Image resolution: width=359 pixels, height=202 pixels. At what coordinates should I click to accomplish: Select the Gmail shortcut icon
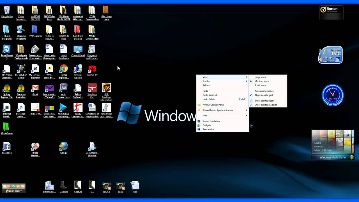tap(35, 90)
